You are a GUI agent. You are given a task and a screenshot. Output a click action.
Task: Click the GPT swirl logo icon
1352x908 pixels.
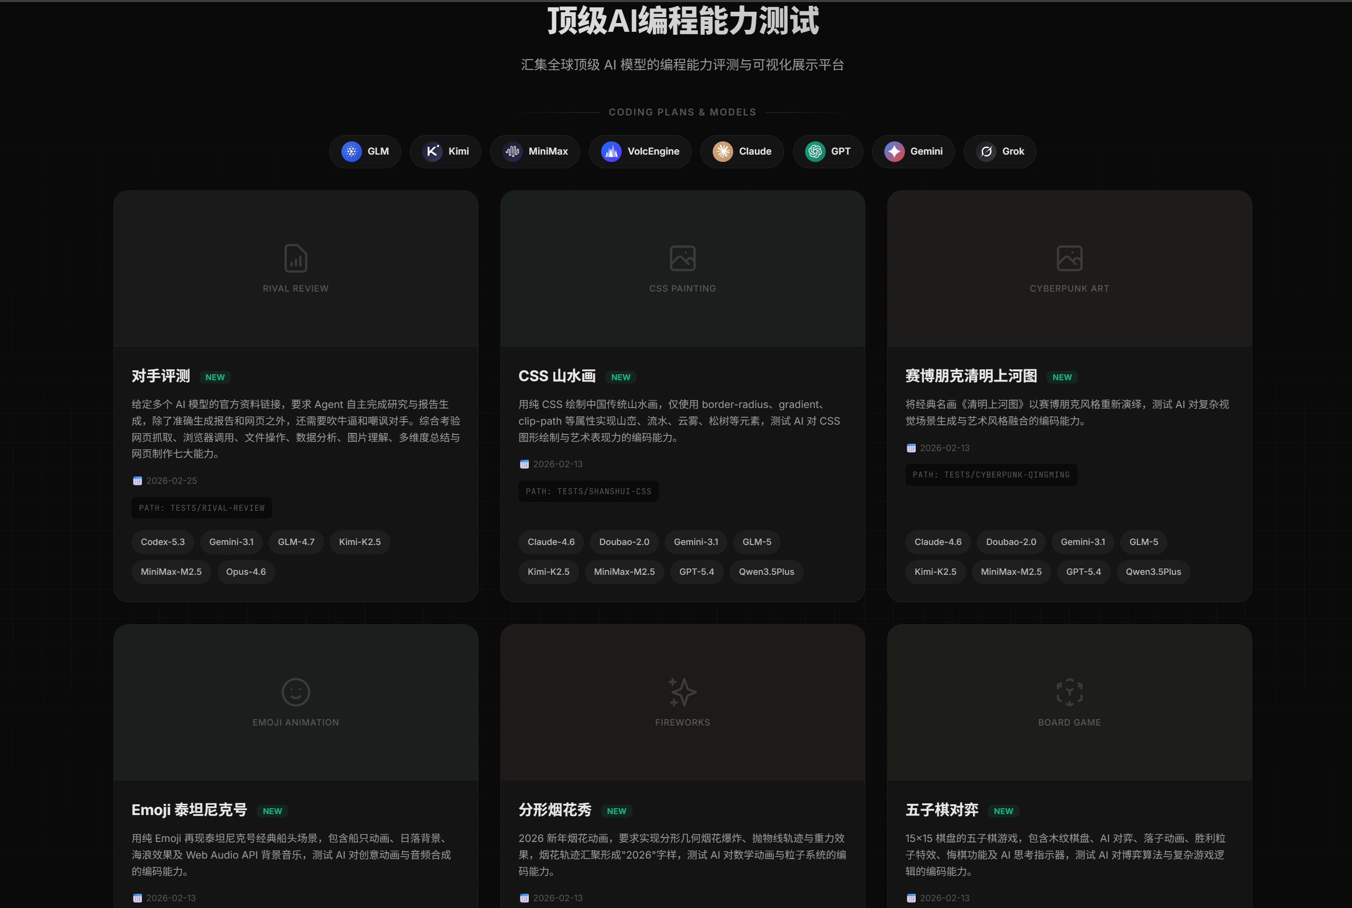pyautogui.click(x=815, y=151)
